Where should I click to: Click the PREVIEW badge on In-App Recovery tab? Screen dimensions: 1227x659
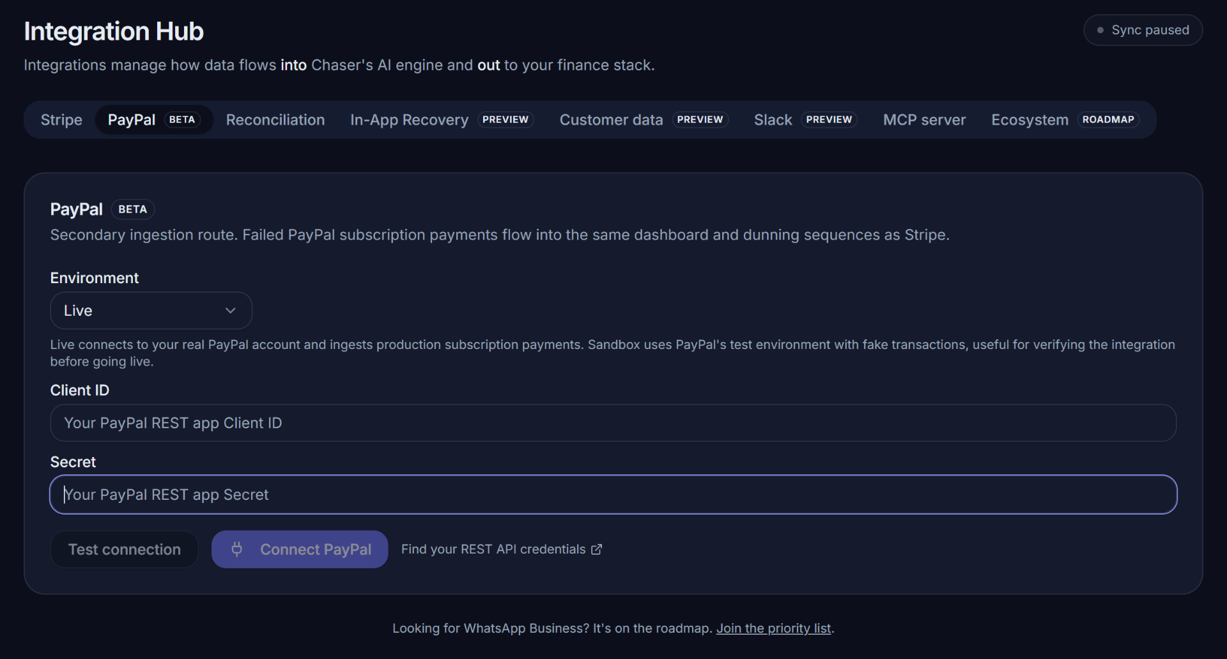coord(505,120)
